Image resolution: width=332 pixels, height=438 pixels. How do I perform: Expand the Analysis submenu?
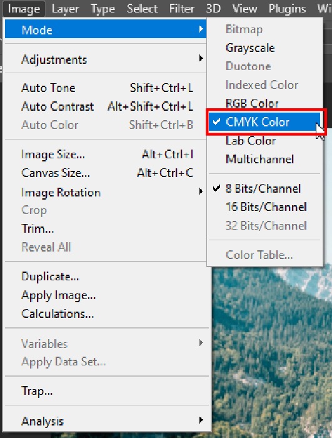[106, 421]
